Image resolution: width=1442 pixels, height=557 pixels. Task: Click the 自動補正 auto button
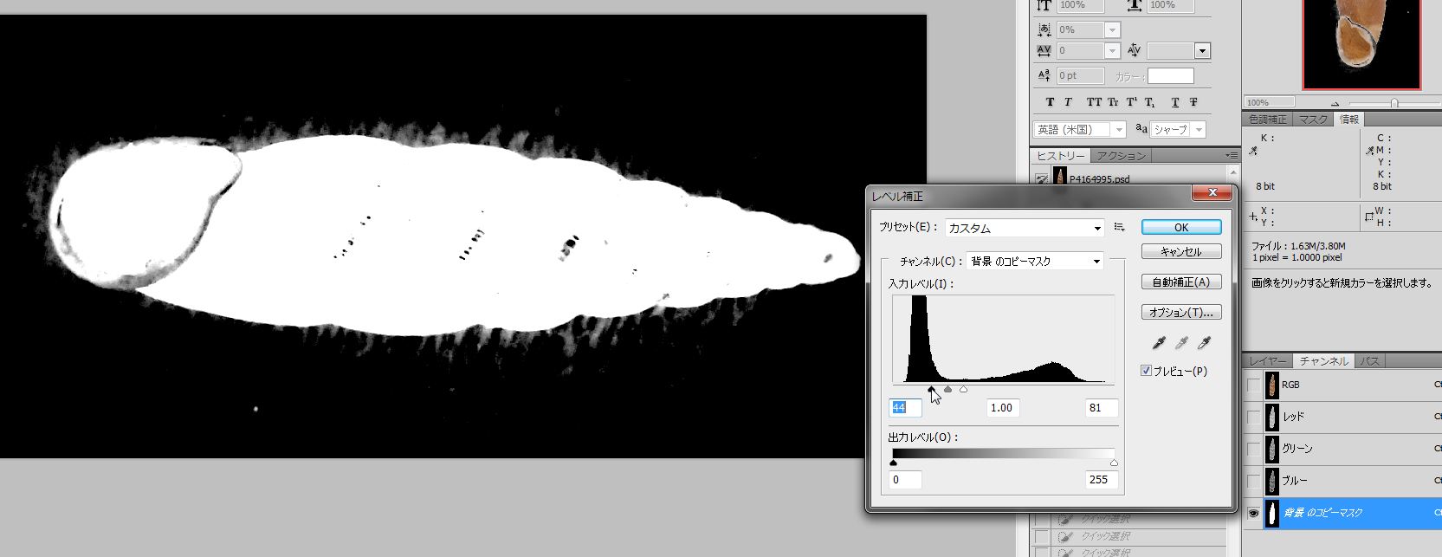[1181, 282]
